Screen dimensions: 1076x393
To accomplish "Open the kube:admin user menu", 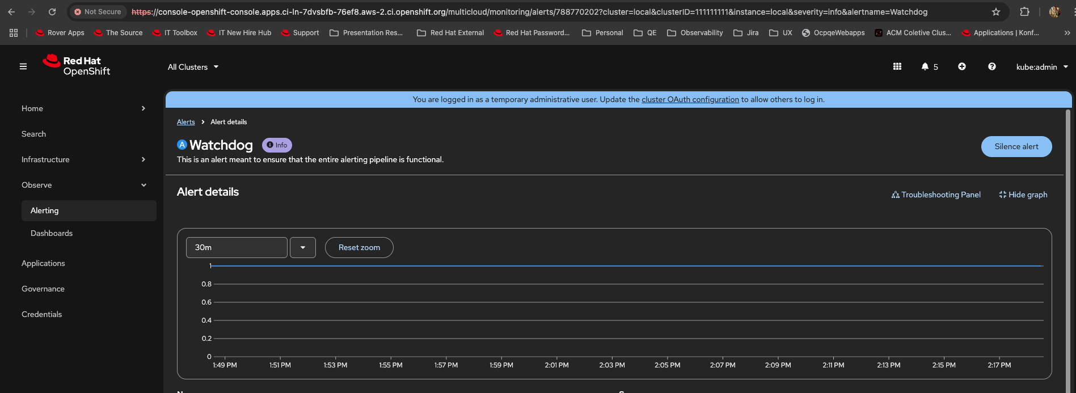I will coord(1041,67).
